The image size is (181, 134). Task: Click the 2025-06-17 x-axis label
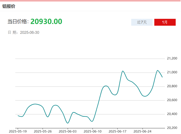coord(118,131)
